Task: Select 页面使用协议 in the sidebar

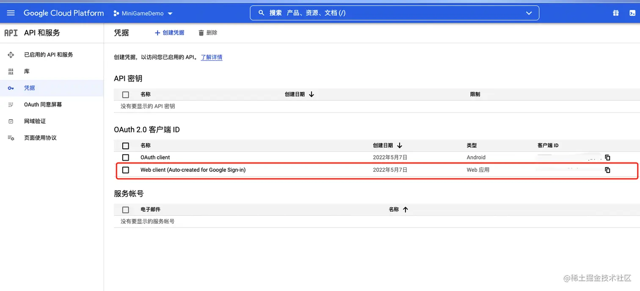Action: (x=41, y=137)
